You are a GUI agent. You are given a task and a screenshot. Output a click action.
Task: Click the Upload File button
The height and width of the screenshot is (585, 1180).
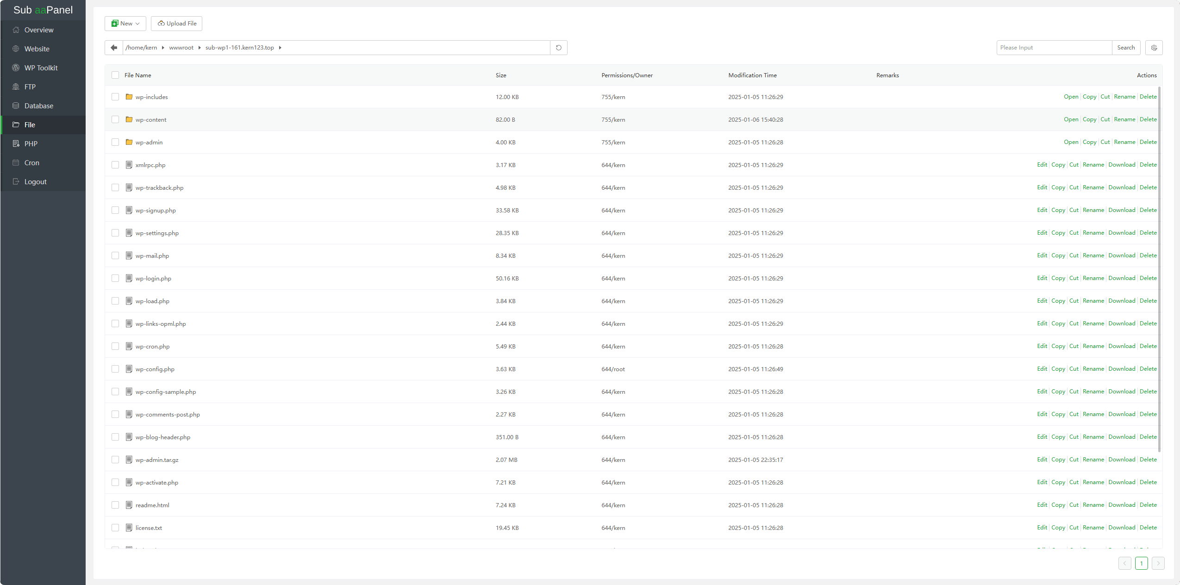tap(176, 24)
